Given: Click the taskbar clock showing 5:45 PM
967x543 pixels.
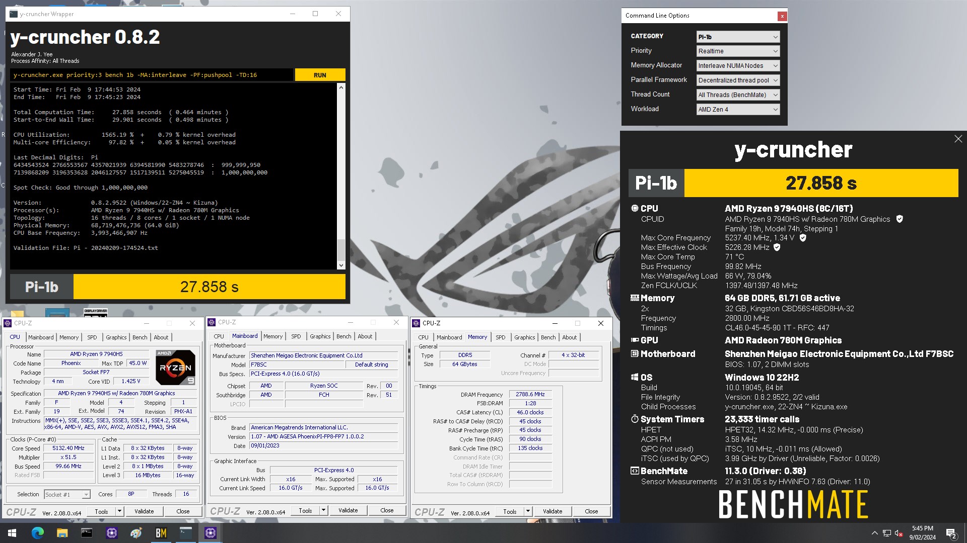Looking at the screenshot, I should coord(922,533).
